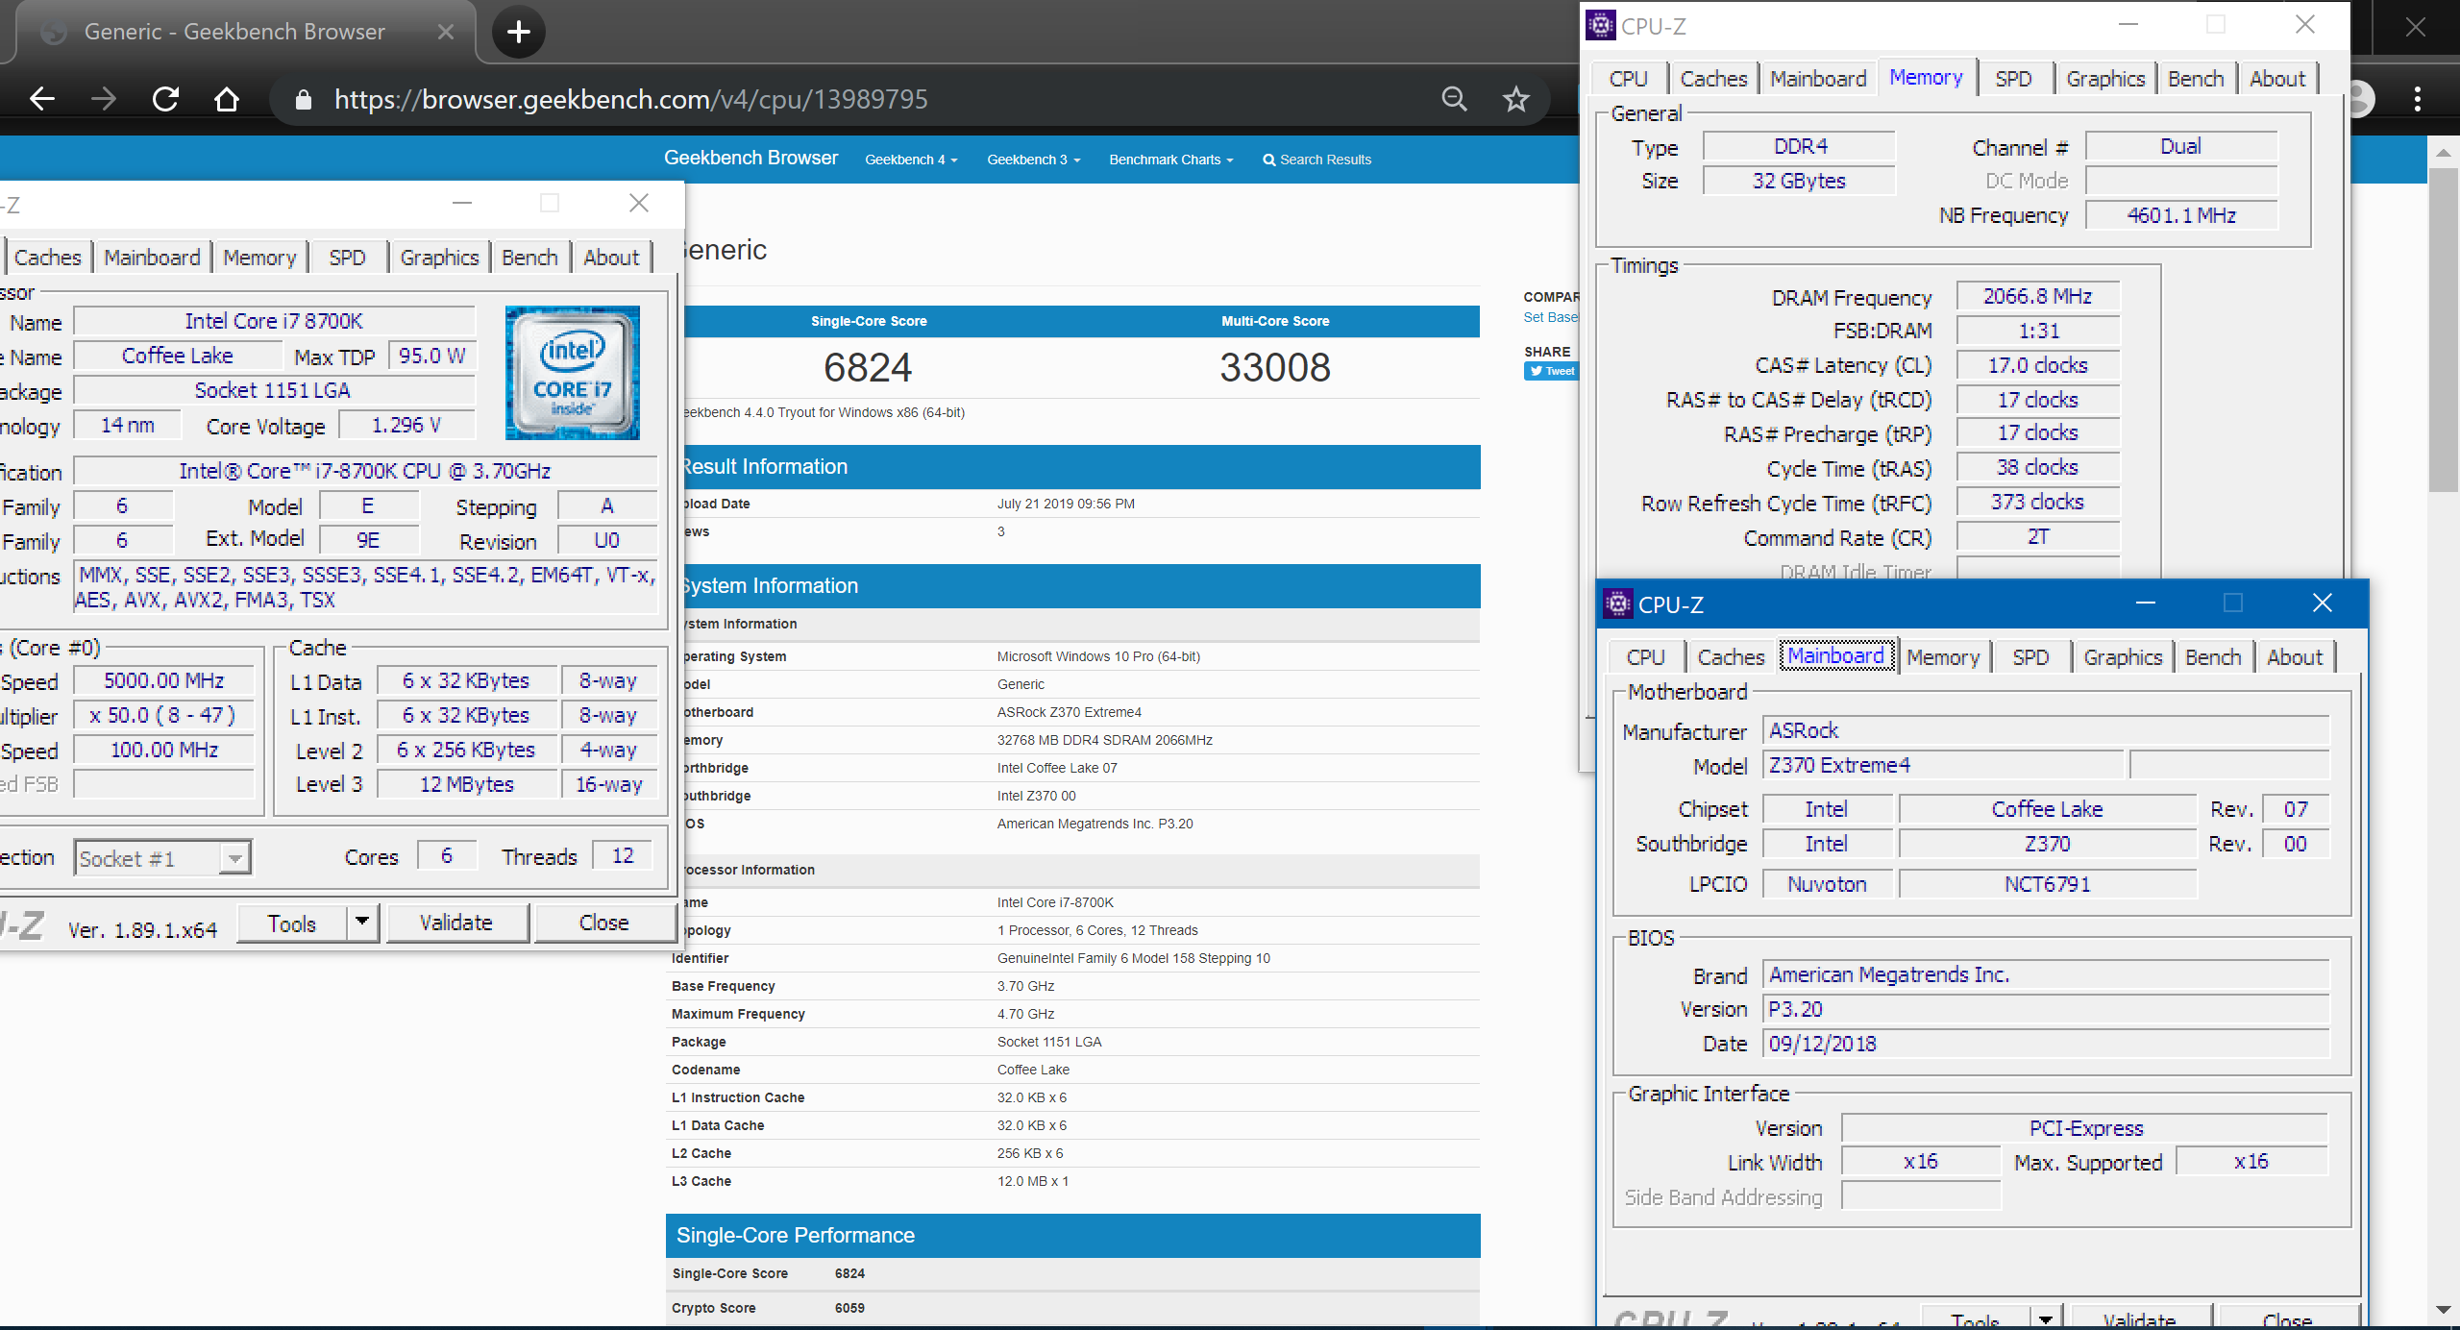Viewport: 2460px width, 1330px height.
Task: Open the Tools dropdown arrow in left CPU-Z
Action: 362,923
